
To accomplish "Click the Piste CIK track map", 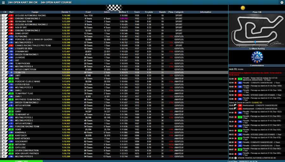I will 257,30.
